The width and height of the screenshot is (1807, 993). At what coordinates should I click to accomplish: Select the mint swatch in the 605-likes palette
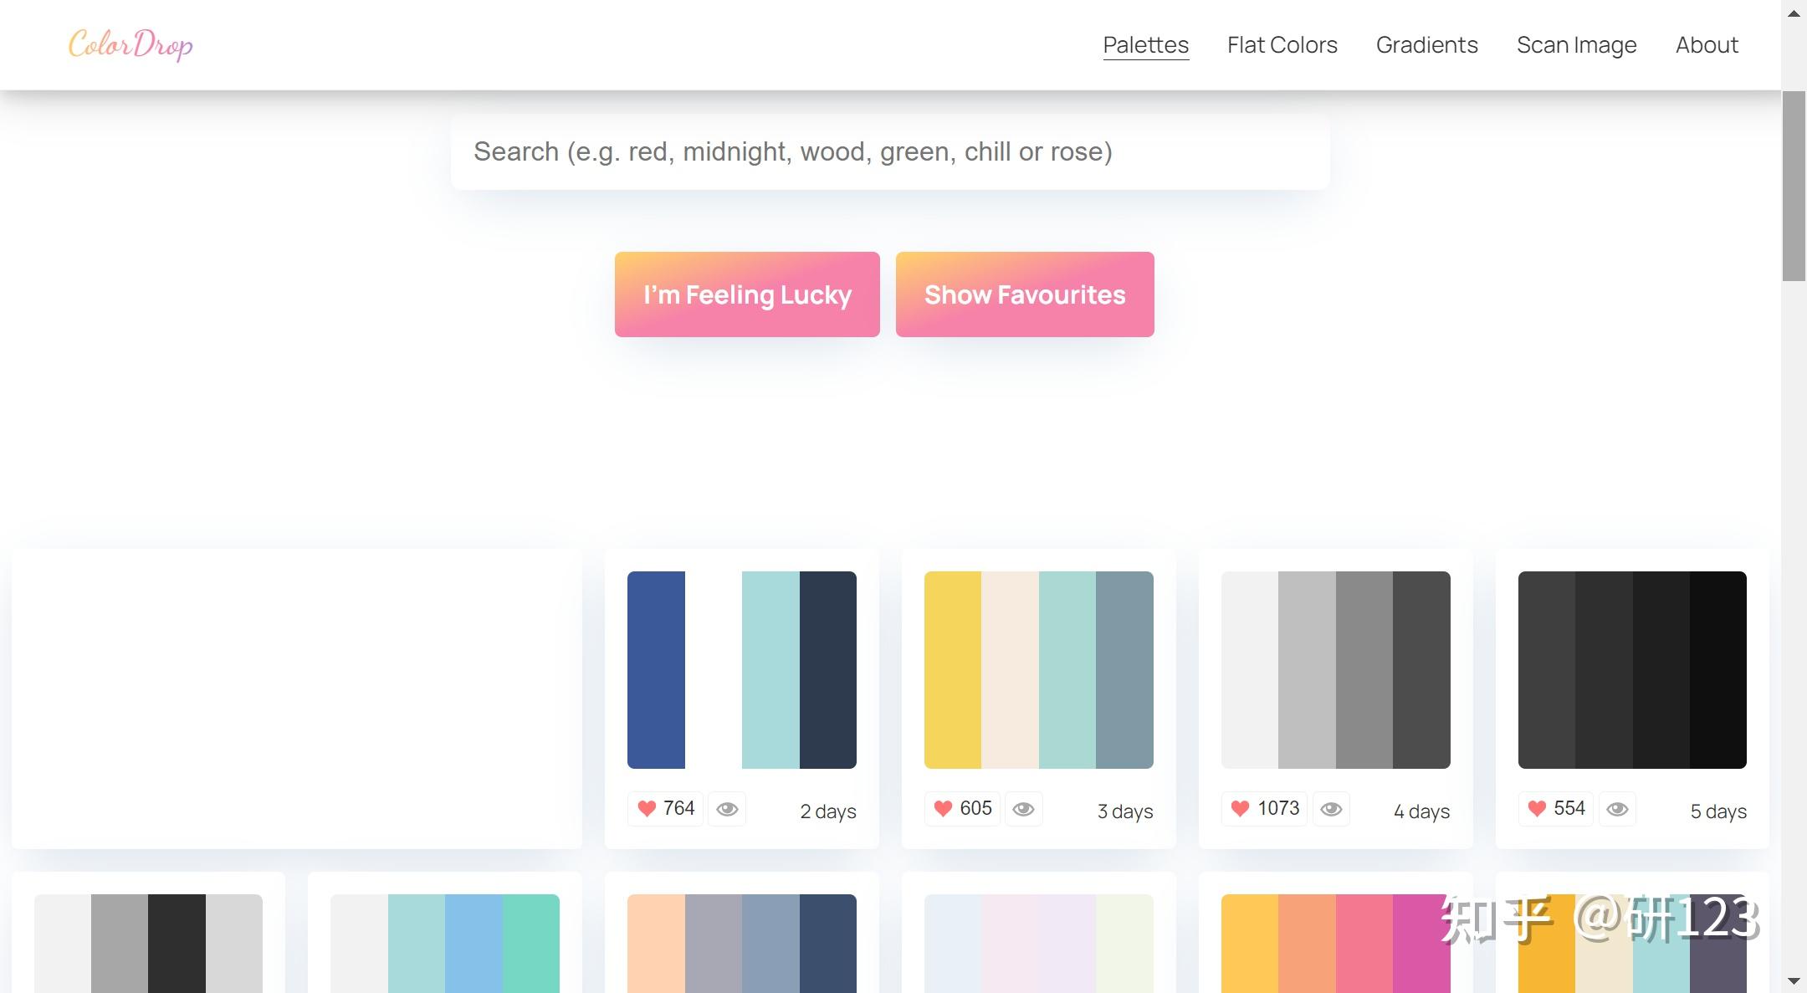[1067, 670]
